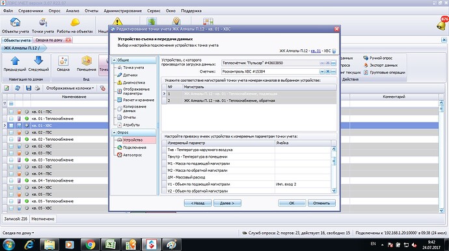Tick the row box for кв. 02 - Теплоснабжение

point(11,139)
